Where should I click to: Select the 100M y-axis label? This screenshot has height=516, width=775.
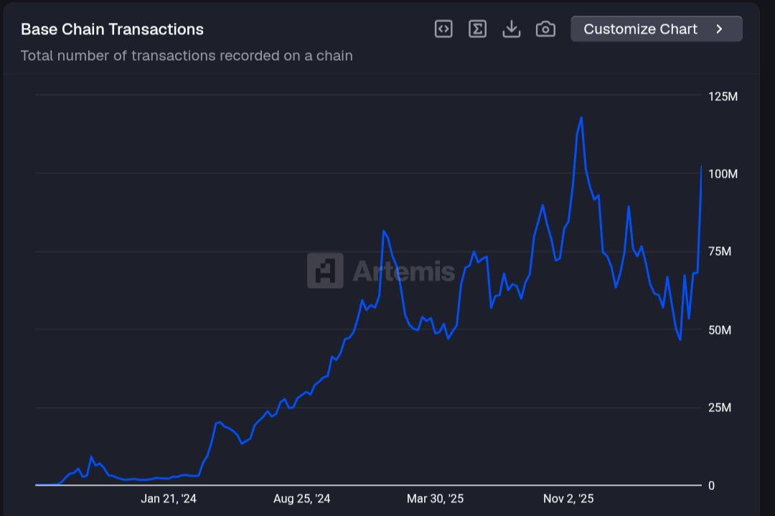pyautogui.click(x=723, y=174)
